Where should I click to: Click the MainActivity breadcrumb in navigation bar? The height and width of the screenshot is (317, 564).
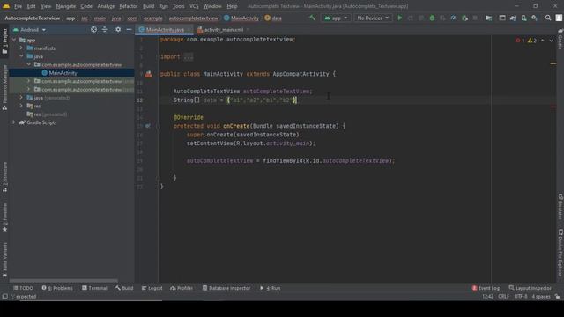241,18
